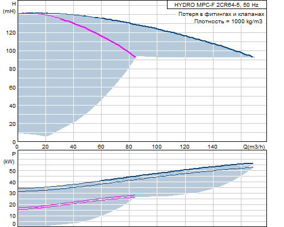The image size is (284, 227).
Task: Click the Потеря в фитингах и клапанах text
Action: (x=221, y=14)
